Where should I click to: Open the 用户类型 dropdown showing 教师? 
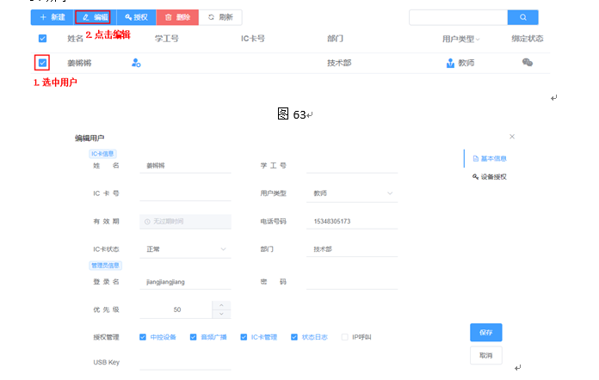point(351,193)
